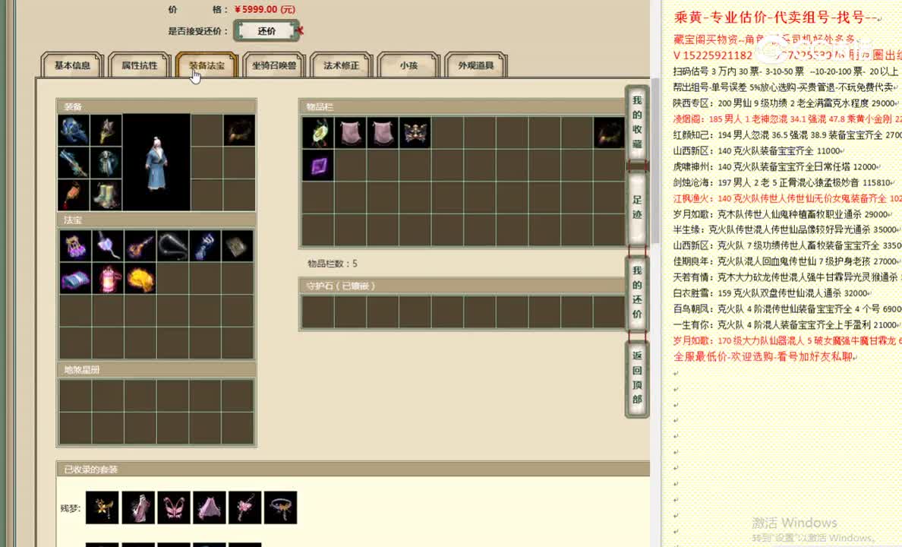Click the 全服最低价 closing line in document
The width and height of the screenshot is (902, 547).
pos(764,356)
